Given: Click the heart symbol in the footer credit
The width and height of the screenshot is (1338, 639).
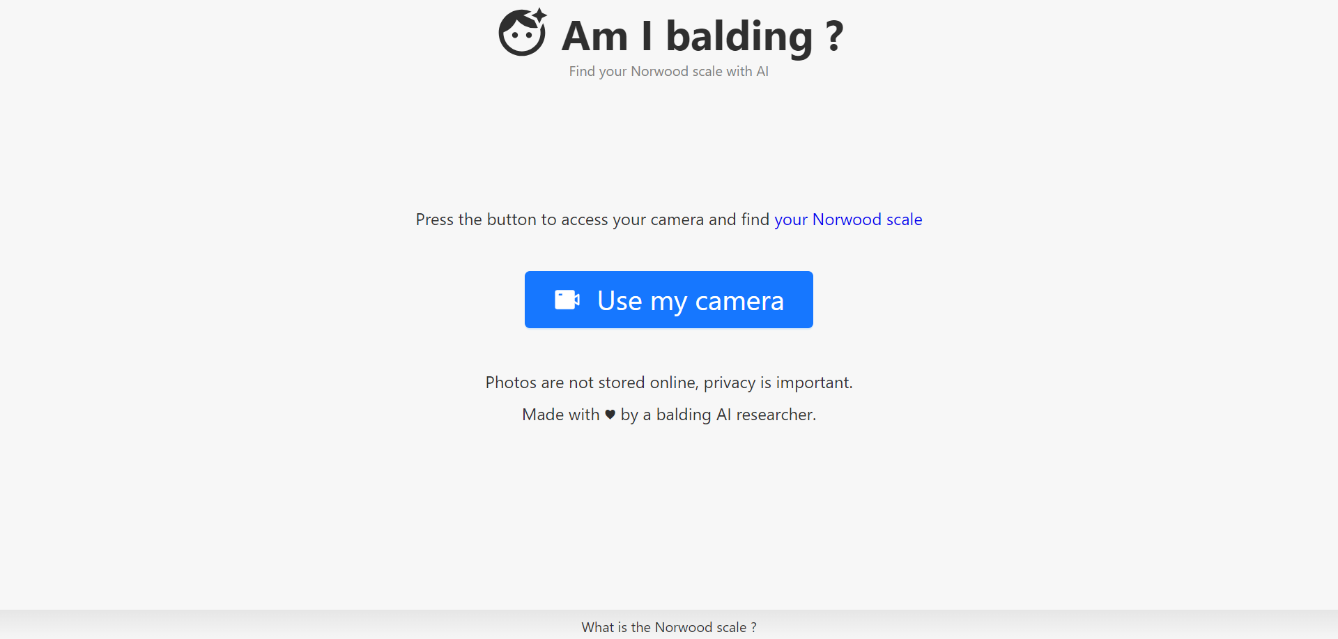Looking at the screenshot, I should pos(610,415).
